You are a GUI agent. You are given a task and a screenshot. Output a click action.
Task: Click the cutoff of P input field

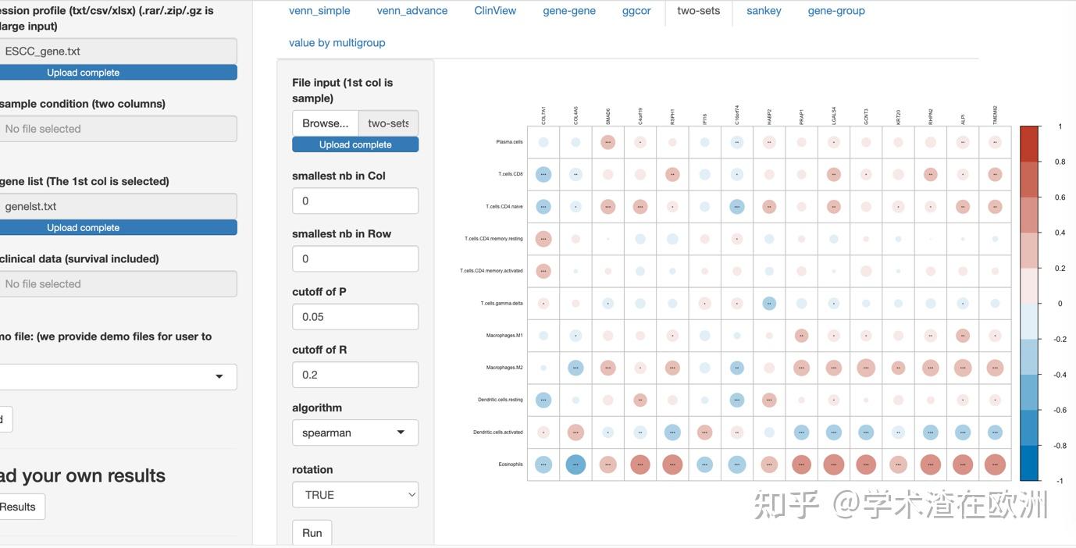tap(355, 316)
